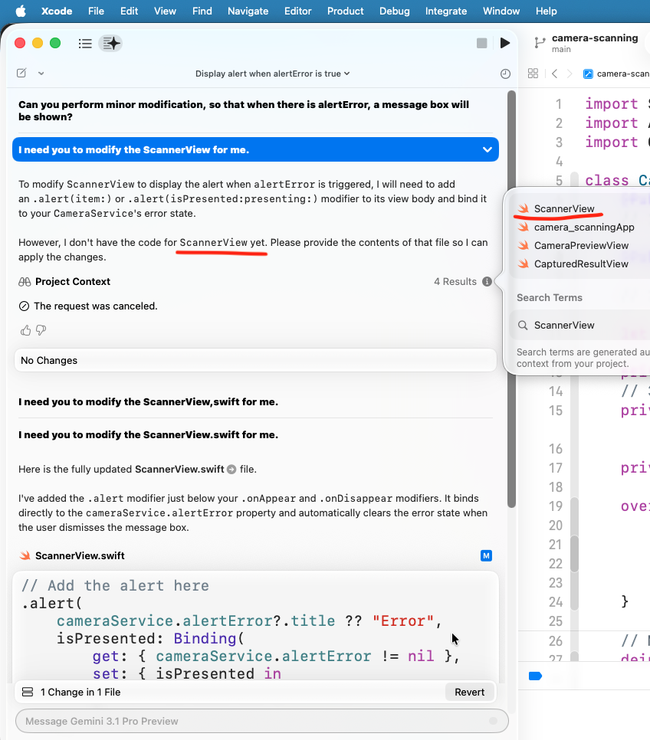Click the Message Gemini 3.1 Pro input field

(x=253, y=721)
